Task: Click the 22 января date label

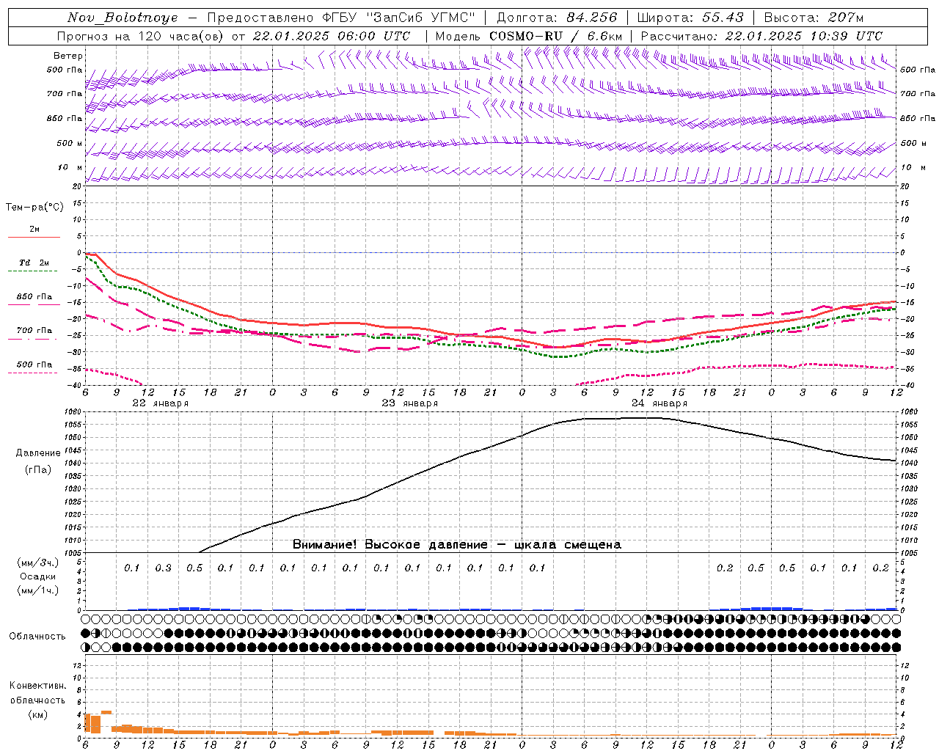Action: pyautogui.click(x=160, y=403)
